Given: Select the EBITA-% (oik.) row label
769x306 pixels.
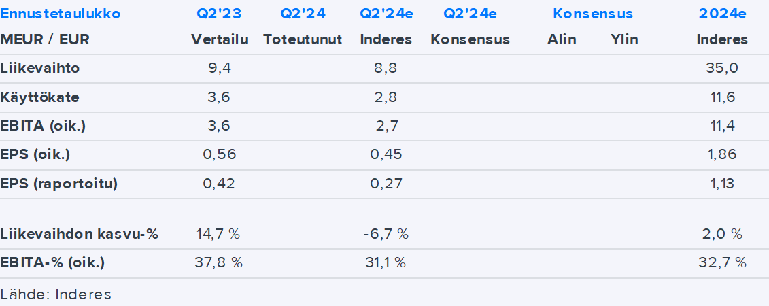Looking at the screenshot, I should [x=53, y=262].
